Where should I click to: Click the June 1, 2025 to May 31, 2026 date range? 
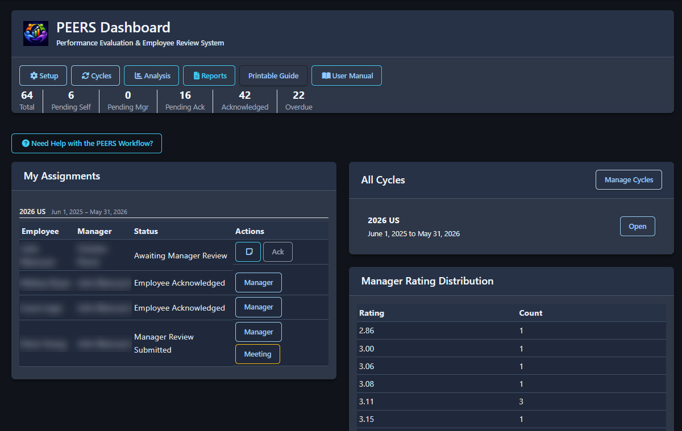[x=414, y=233]
